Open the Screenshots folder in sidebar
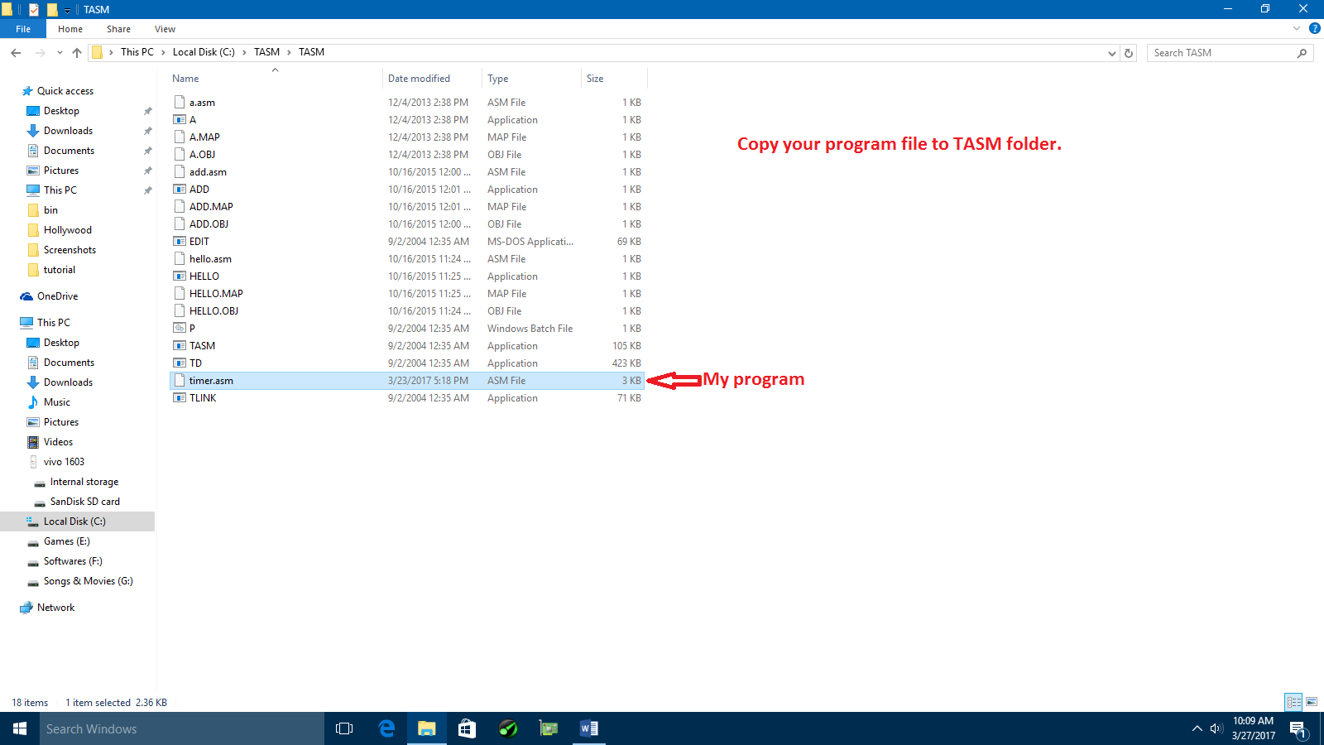Screen dimensions: 1324x745 pos(70,250)
